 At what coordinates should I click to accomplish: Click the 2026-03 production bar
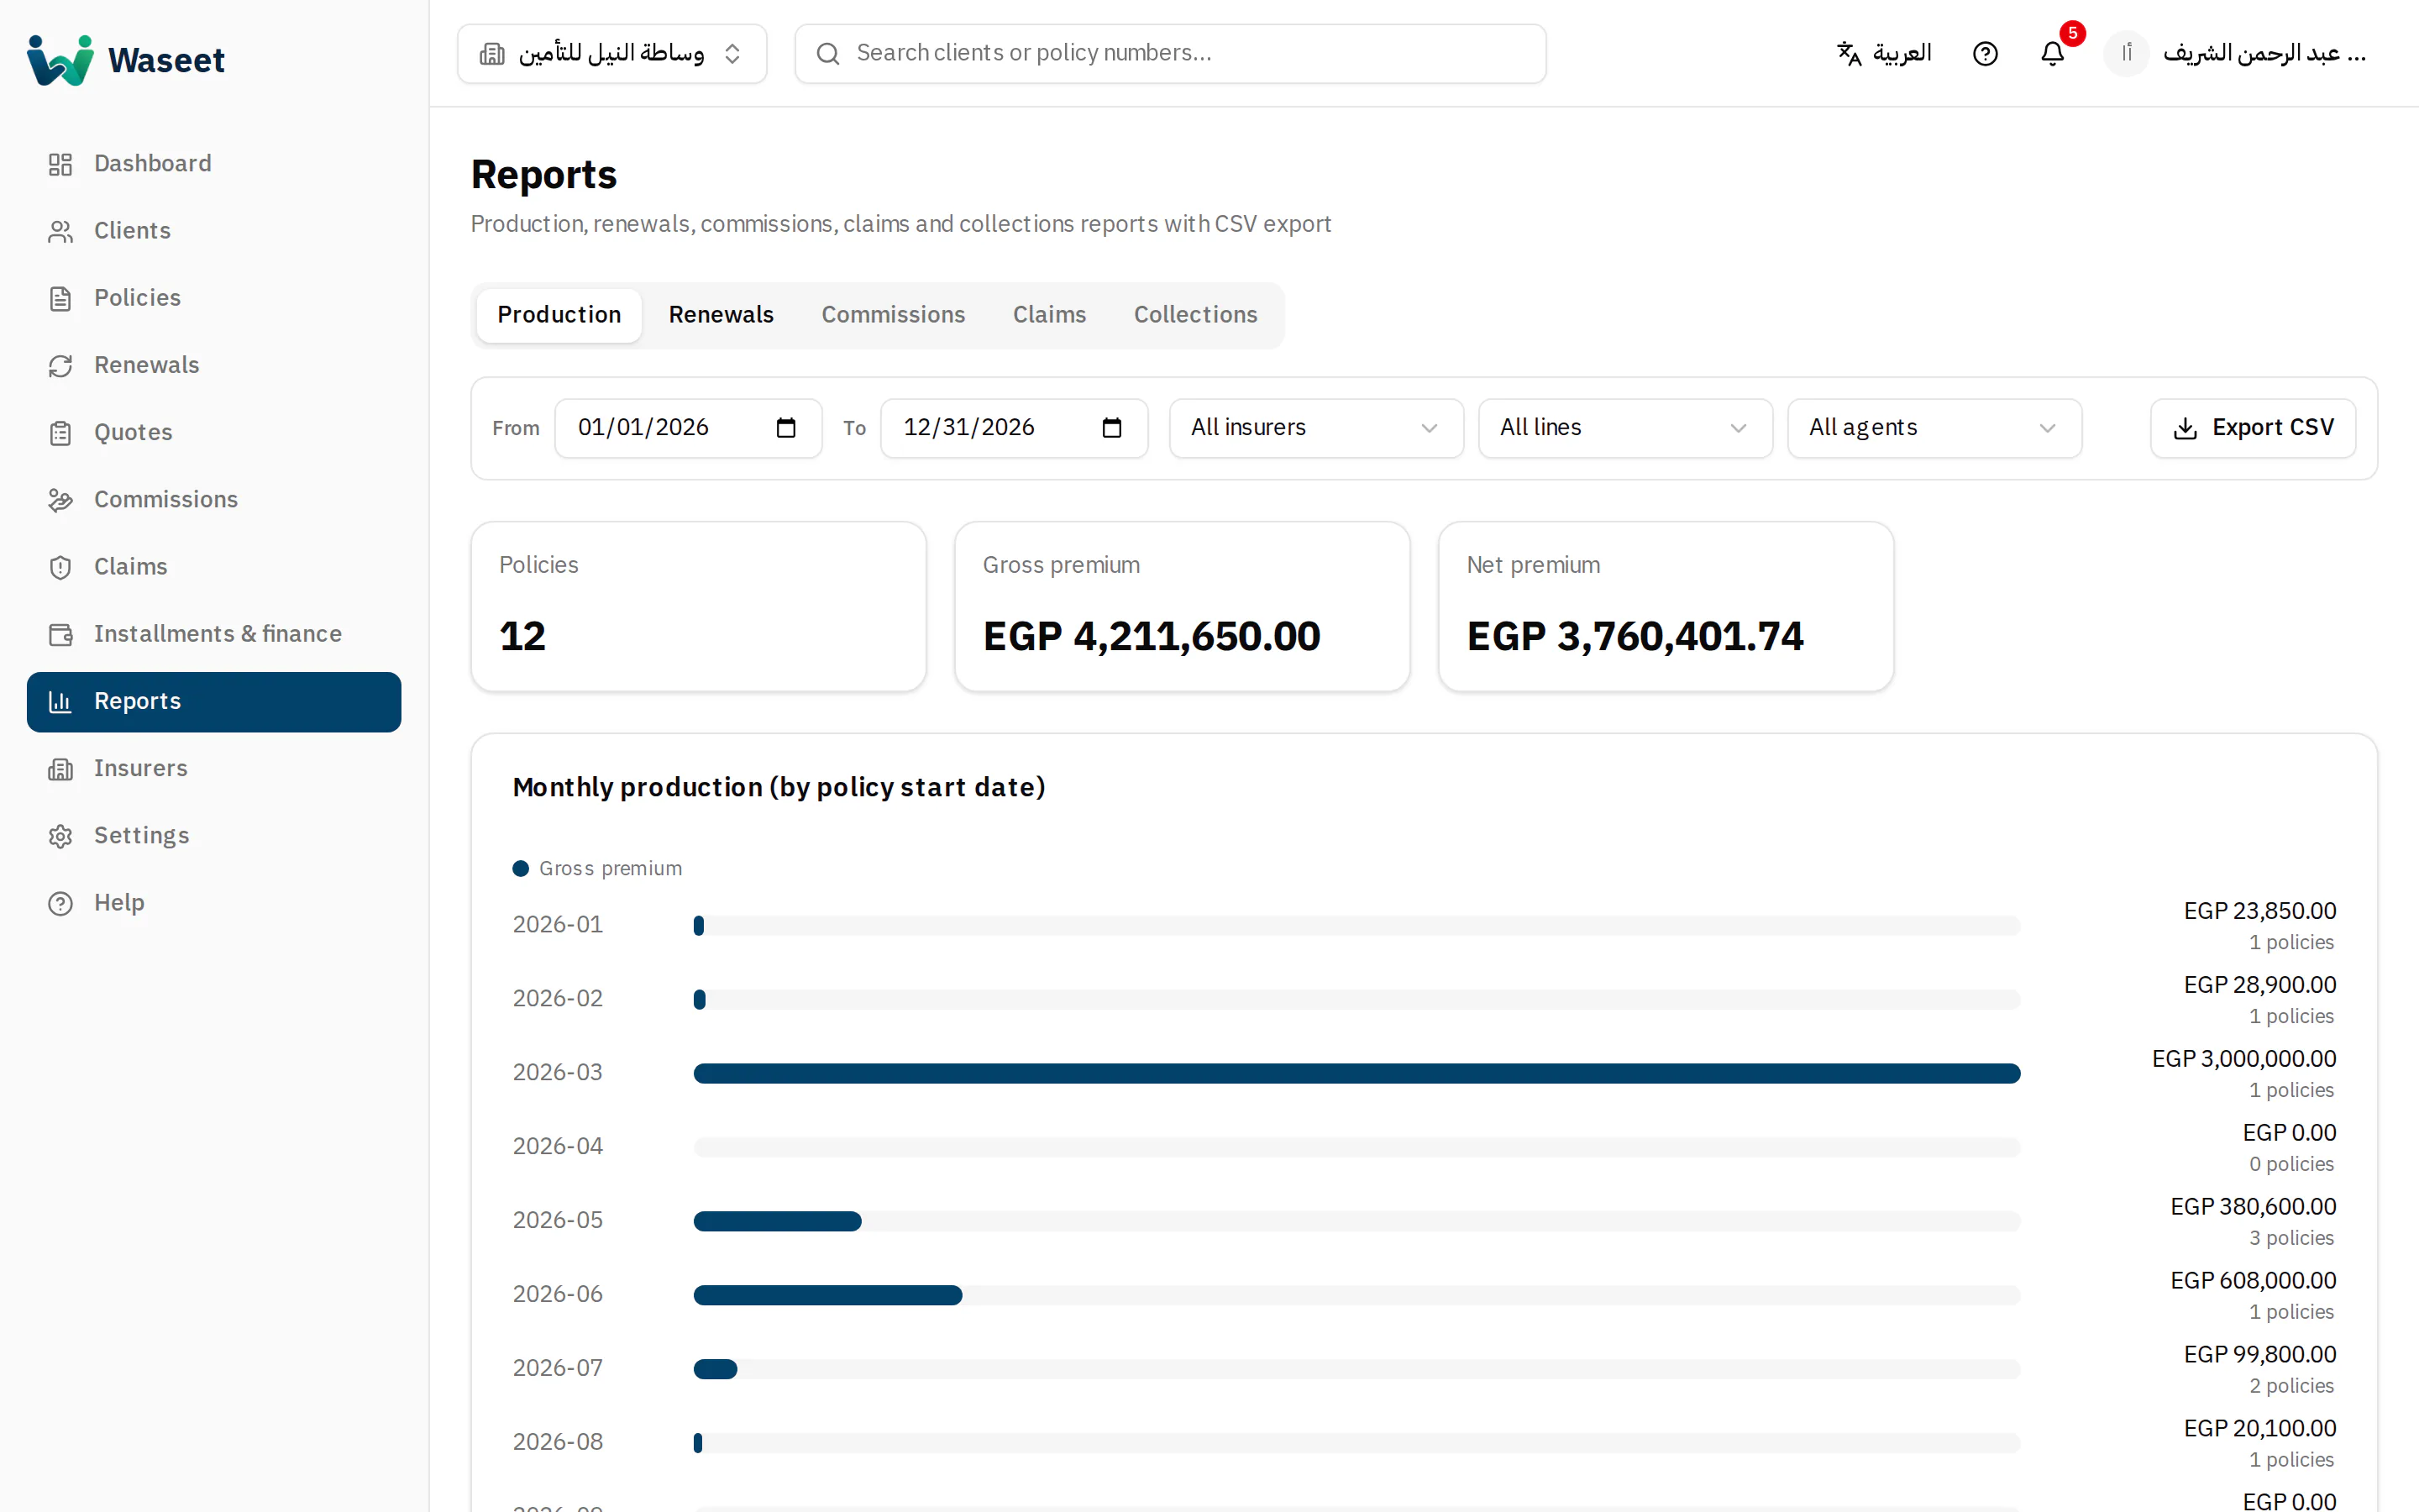point(1356,1073)
